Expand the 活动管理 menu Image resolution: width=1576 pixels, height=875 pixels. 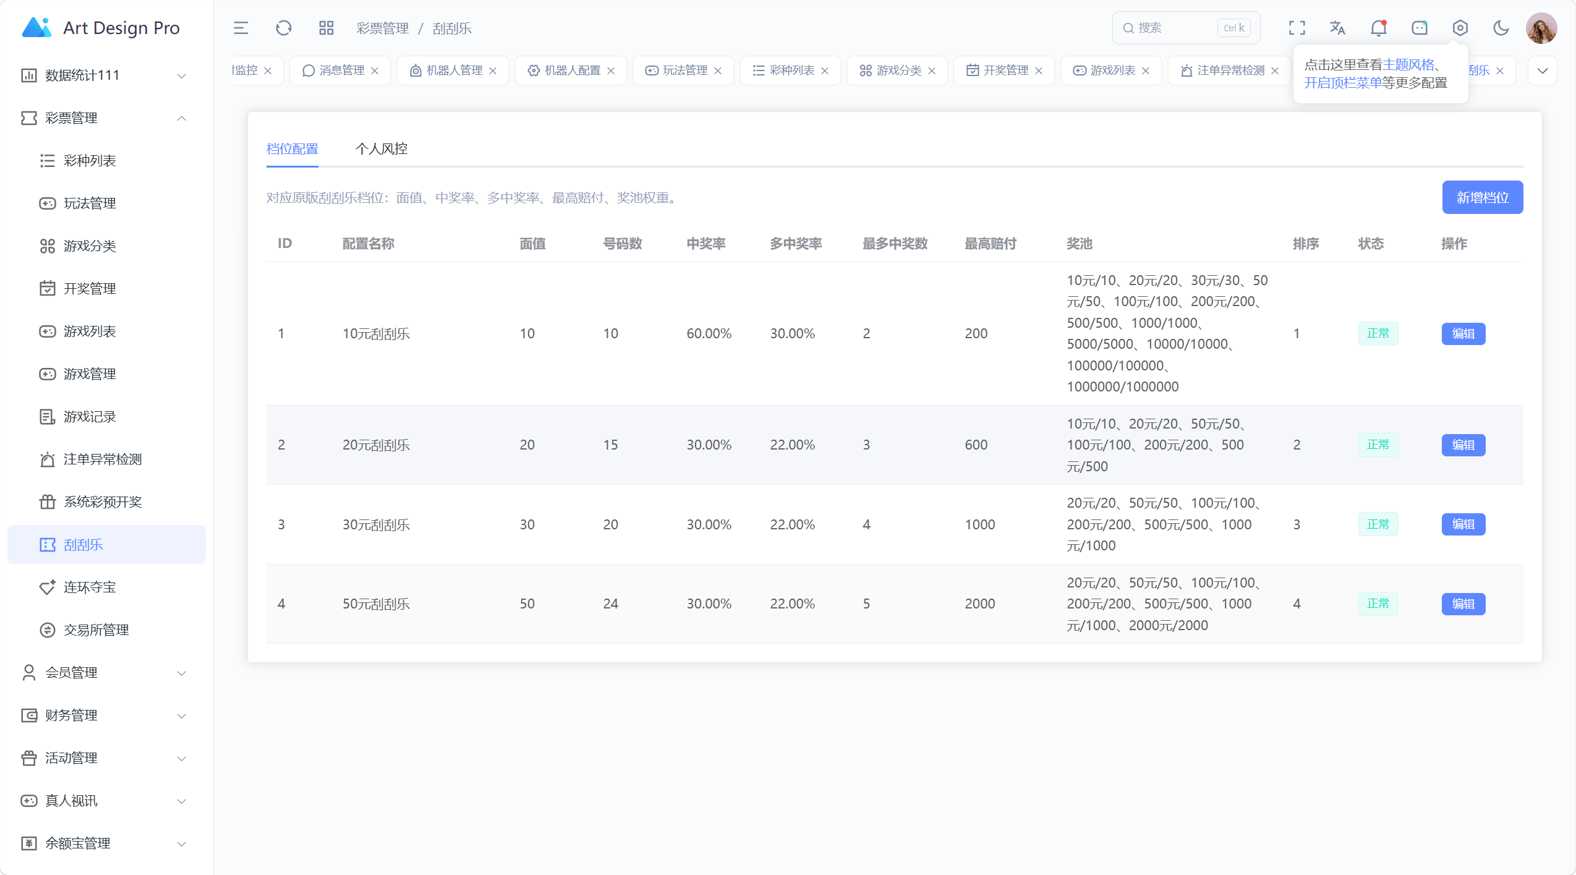pyautogui.click(x=106, y=758)
